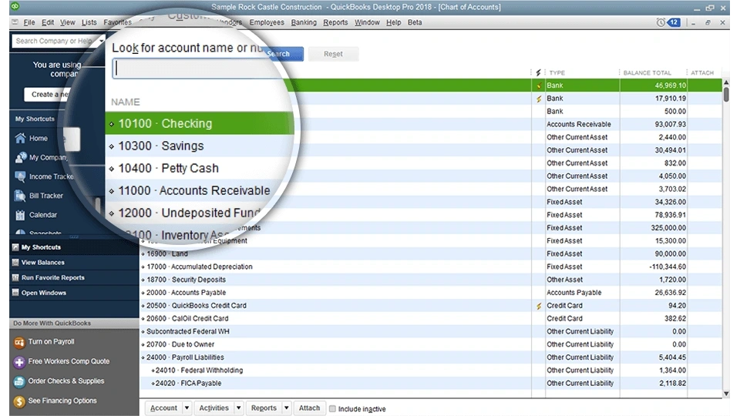Select the 16900 Land account row

[308, 253]
